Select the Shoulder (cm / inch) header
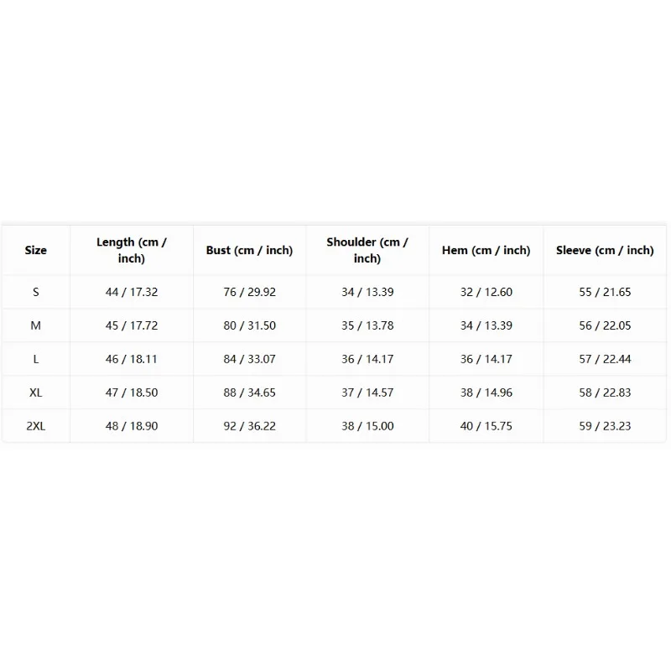The height and width of the screenshot is (671, 671). (x=367, y=250)
